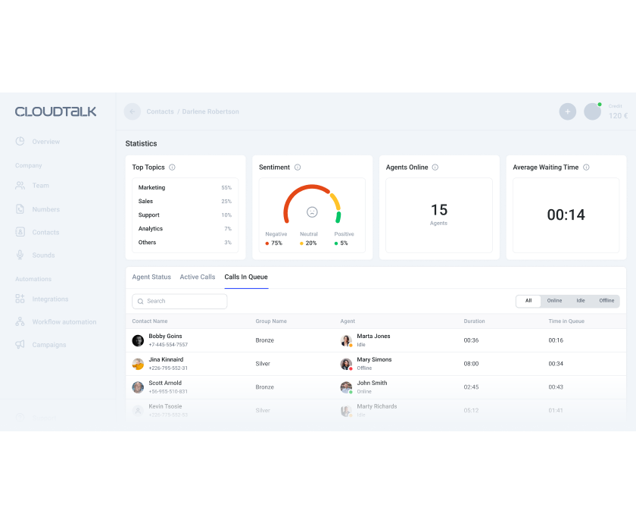Viewport: 636px width, 523px height.
Task: Select the All filter option
Action: click(x=528, y=301)
